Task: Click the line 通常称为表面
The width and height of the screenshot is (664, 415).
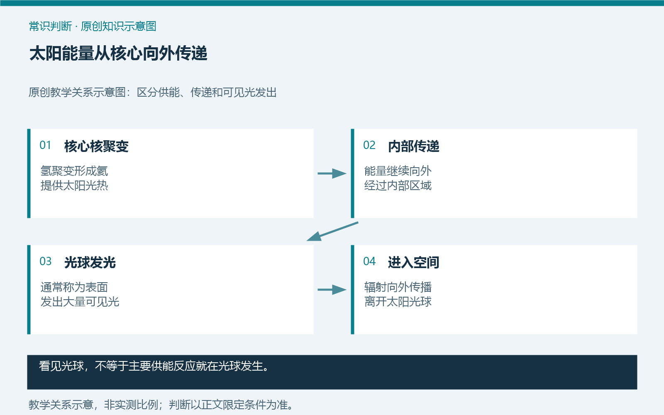Action: pyautogui.click(x=74, y=287)
